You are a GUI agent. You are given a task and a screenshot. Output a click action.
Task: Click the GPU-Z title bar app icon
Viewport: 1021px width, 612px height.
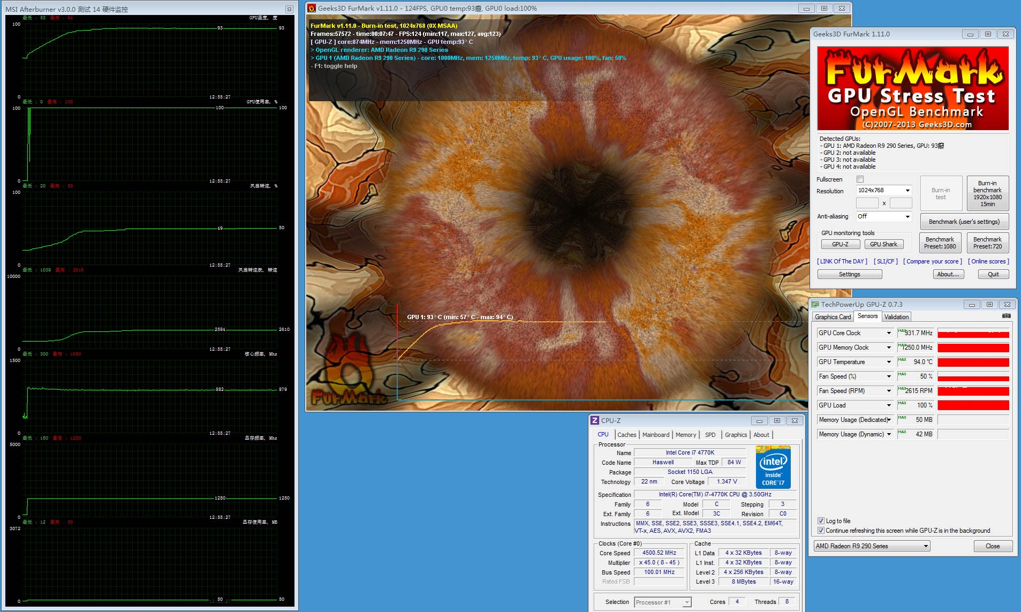[815, 304]
